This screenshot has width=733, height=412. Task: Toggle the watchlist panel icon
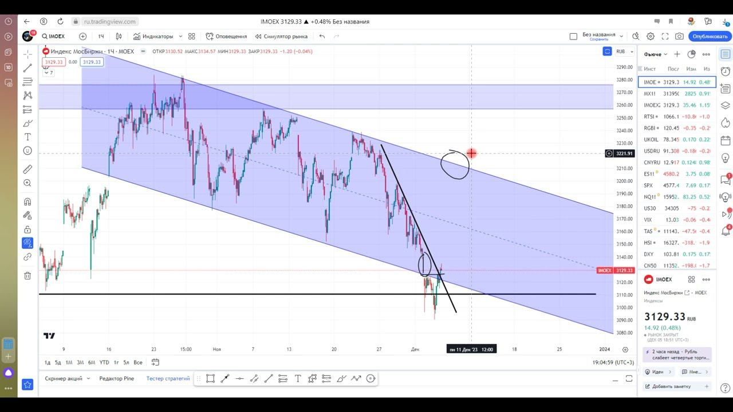tap(726, 54)
